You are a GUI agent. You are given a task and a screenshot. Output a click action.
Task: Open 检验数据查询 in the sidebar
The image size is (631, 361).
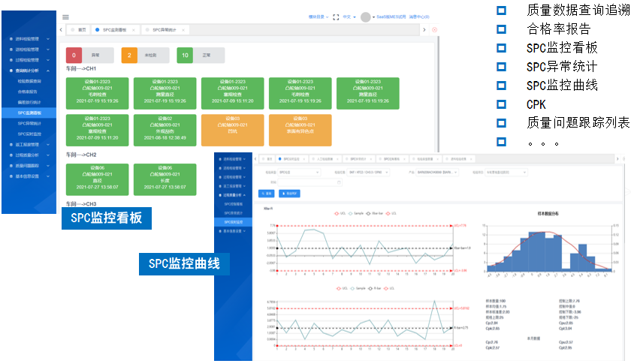pos(30,80)
